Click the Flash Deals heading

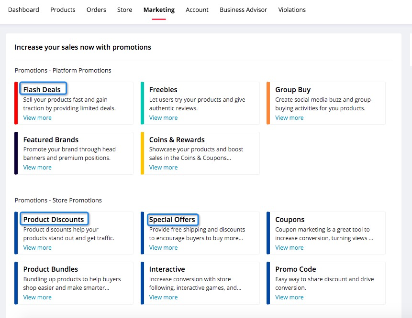[42, 90]
